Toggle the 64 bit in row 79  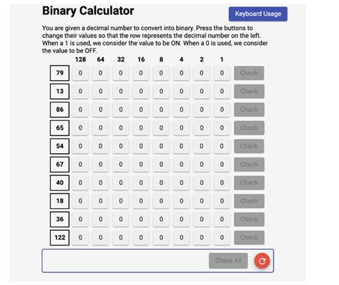coord(101,73)
